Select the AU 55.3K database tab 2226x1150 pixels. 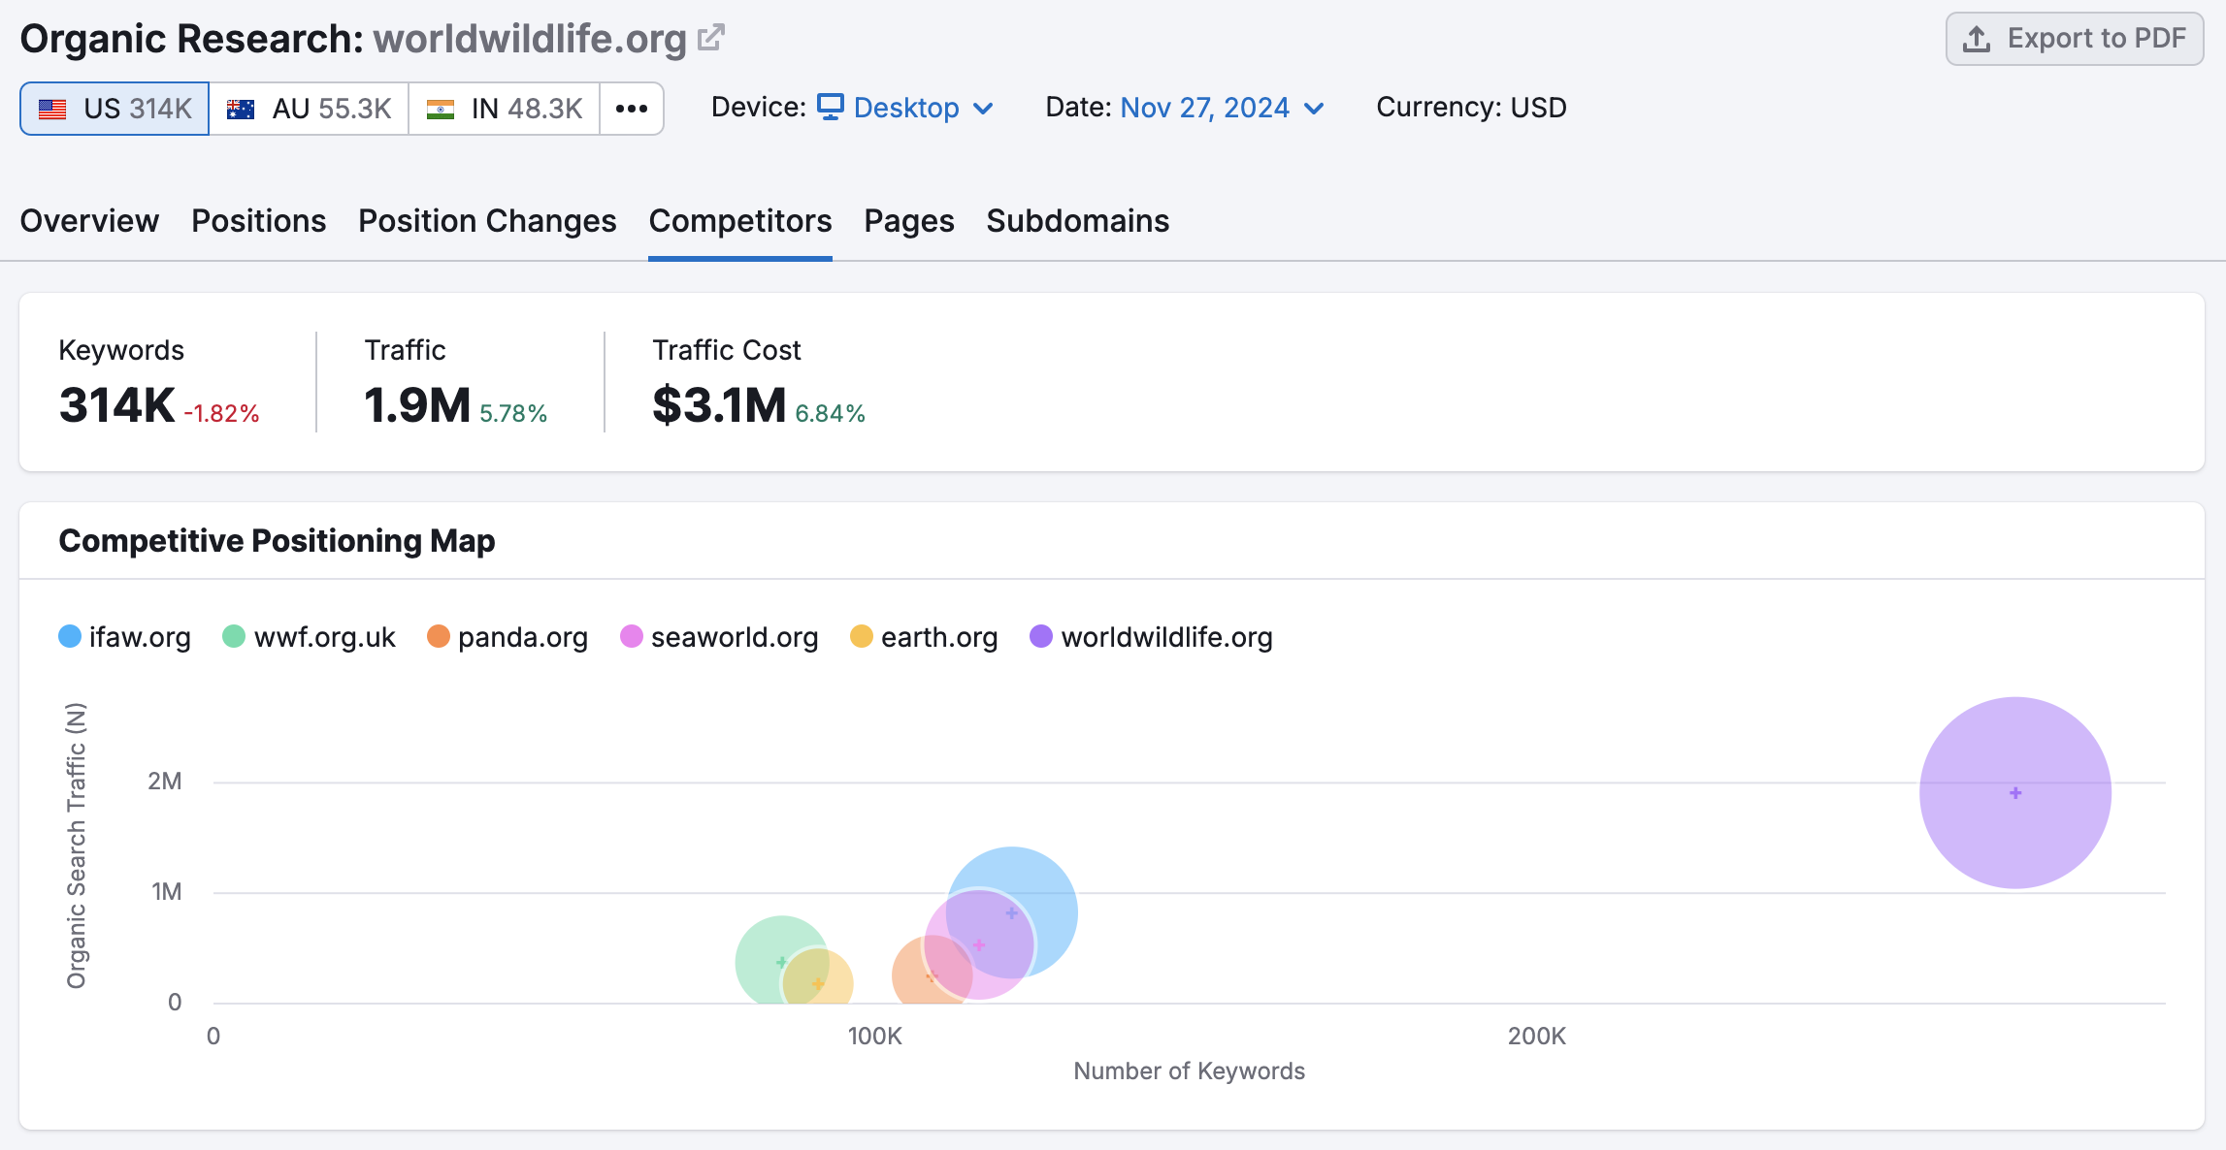click(x=309, y=109)
